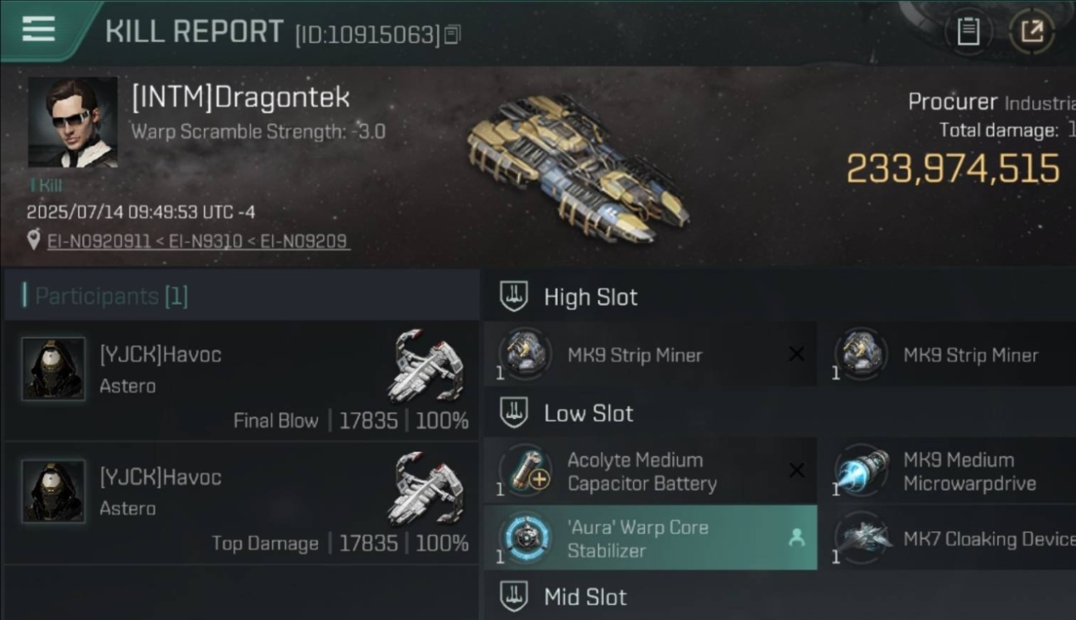This screenshot has height=620, width=1076.
Task: Copy the kill report ID
Action: click(x=452, y=35)
